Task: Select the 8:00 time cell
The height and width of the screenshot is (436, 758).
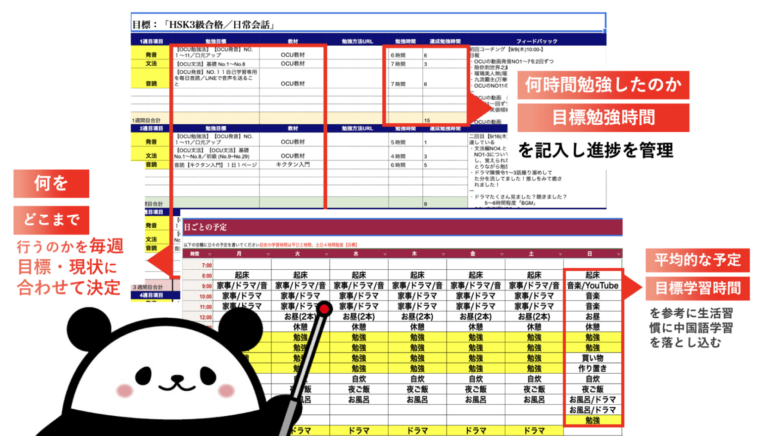Action: (x=198, y=276)
